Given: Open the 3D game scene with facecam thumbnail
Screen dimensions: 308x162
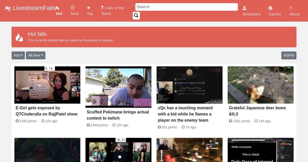Looking at the screenshot, I should [189, 150].
